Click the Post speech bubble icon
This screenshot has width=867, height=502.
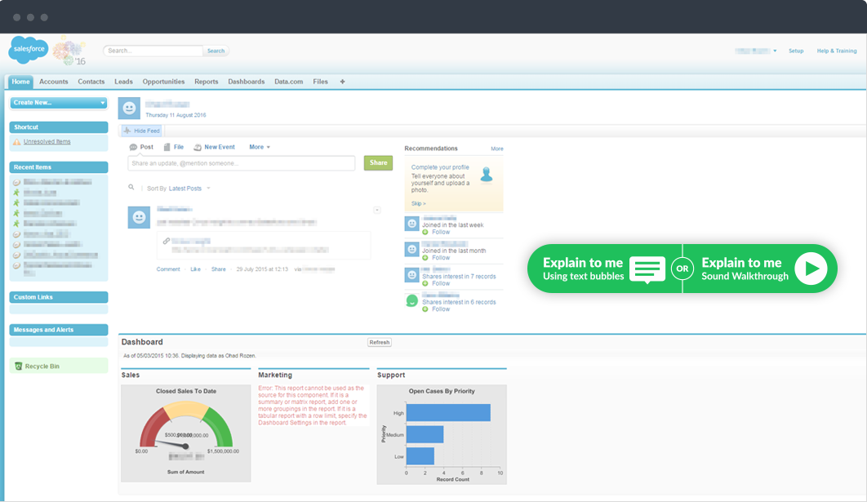pyautogui.click(x=133, y=147)
